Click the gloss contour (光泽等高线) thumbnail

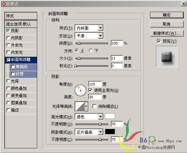click(80, 106)
